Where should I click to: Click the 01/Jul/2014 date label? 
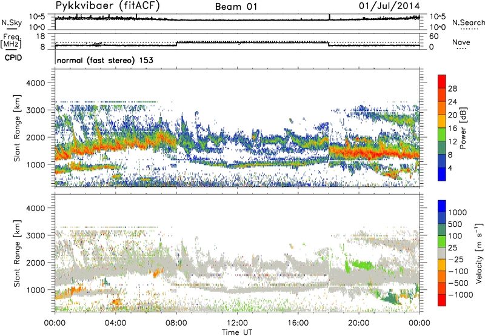pyautogui.click(x=389, y=6)
